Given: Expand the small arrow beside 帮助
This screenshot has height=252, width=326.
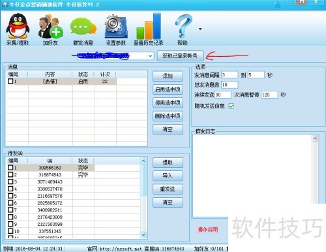Looking at the screenshot, I should point(200,29).
